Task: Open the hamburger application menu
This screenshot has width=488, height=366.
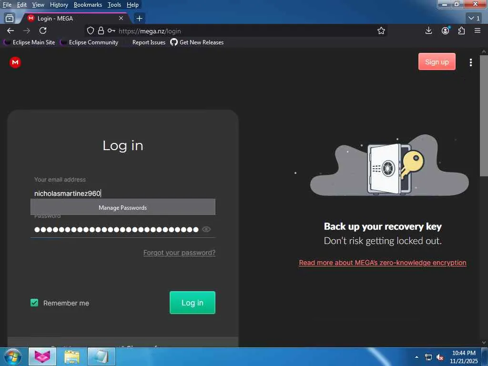Action: tap(478, 30)
